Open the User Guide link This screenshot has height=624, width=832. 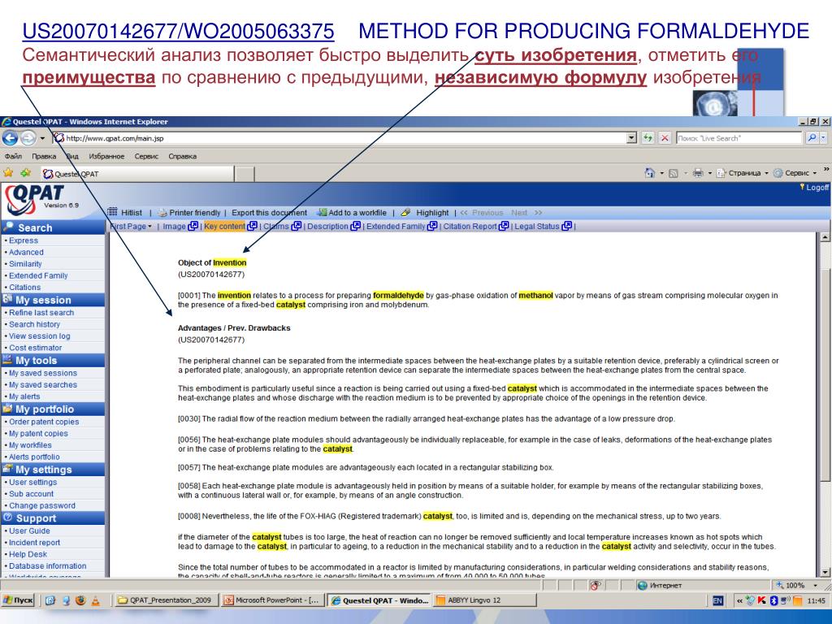(x=29, y=531)
